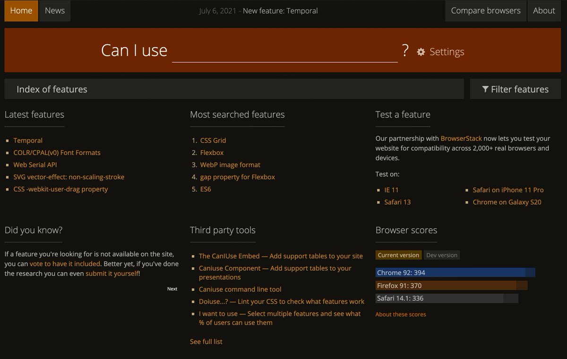Image resolution: width=567 pixels, height=359 pixels.
Task: Open the News tab
Action: coord(55,11)
